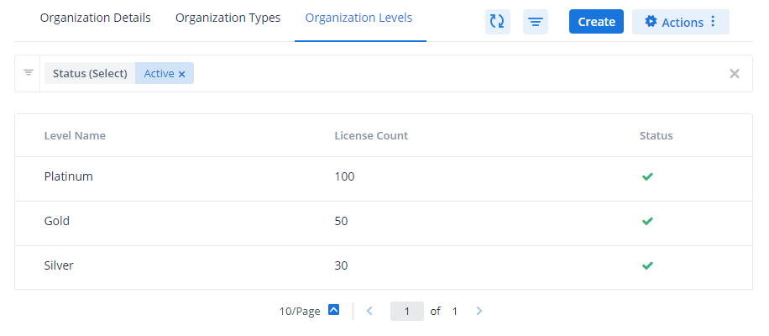Open the filter options icon
Image resolution: width=769 pixels, height=336 pixels.
[x=535, y=22]
